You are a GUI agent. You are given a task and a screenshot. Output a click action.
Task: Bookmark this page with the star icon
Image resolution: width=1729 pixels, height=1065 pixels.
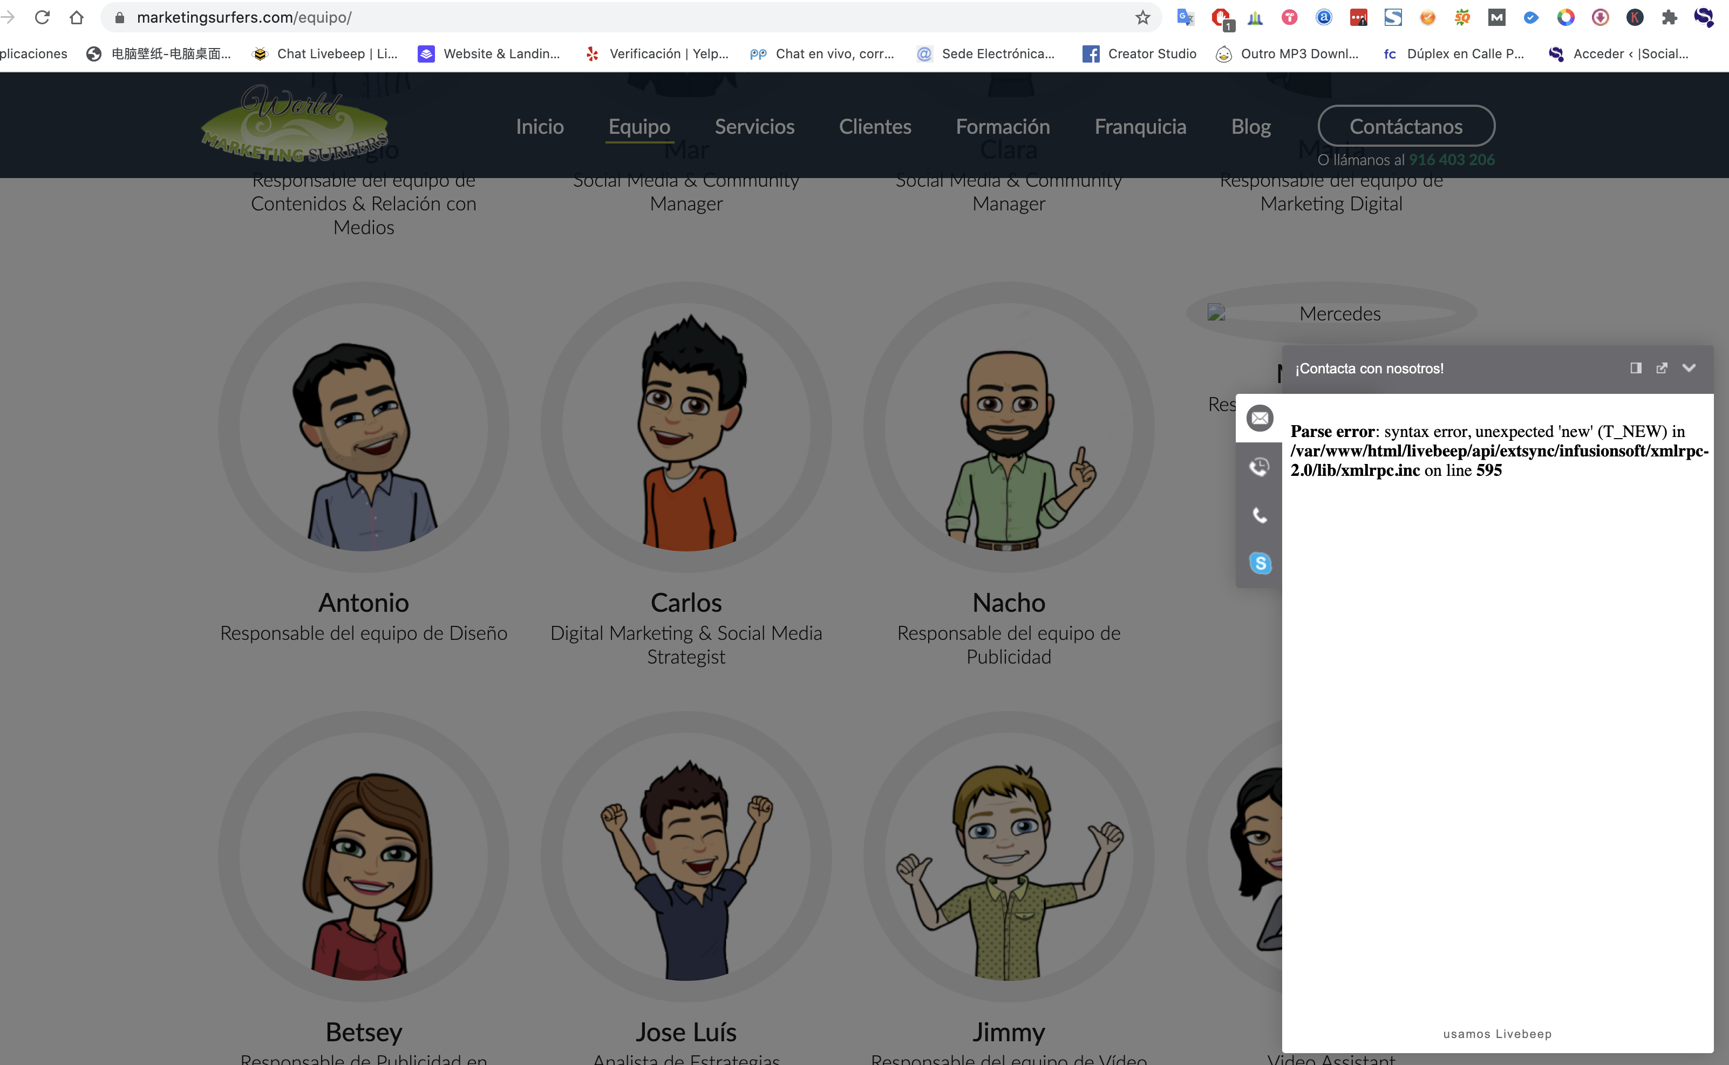[x=1142, y=17]
